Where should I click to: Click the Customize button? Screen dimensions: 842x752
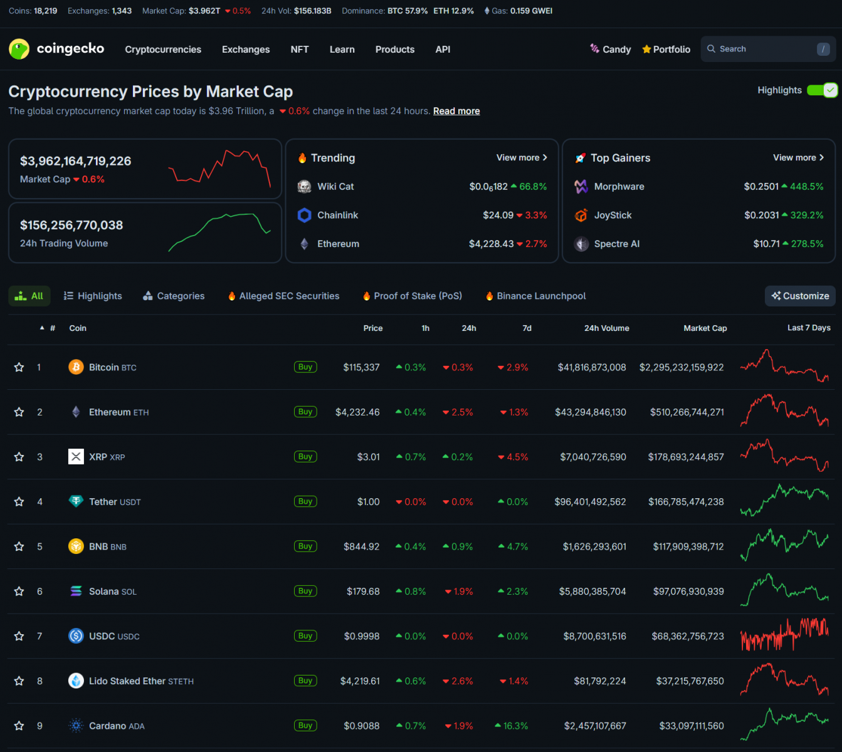800,296
